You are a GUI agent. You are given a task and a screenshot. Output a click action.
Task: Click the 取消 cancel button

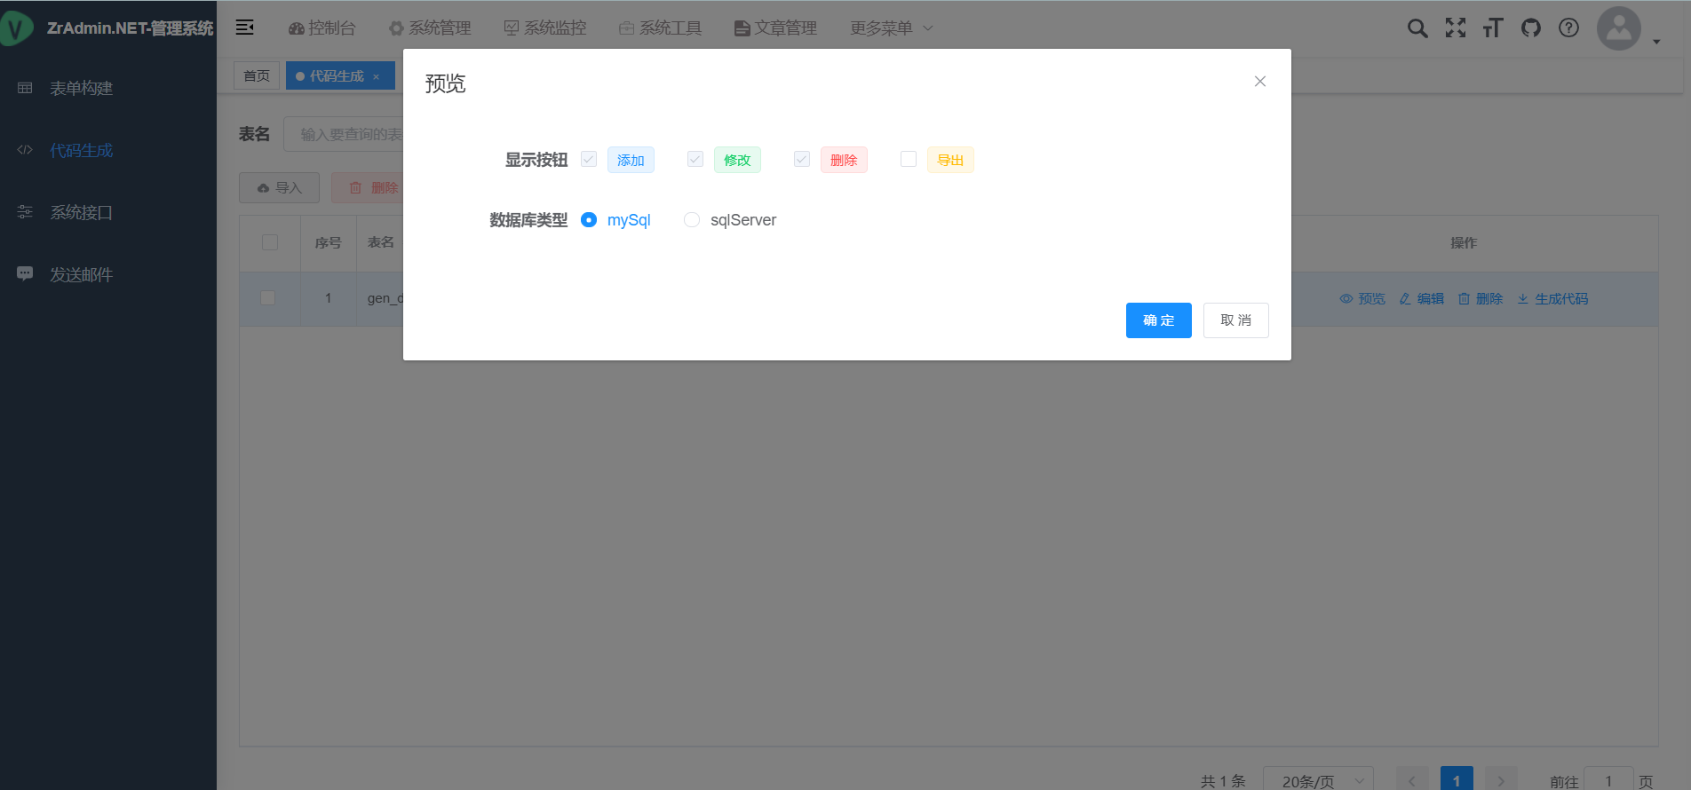point(1235,320)
